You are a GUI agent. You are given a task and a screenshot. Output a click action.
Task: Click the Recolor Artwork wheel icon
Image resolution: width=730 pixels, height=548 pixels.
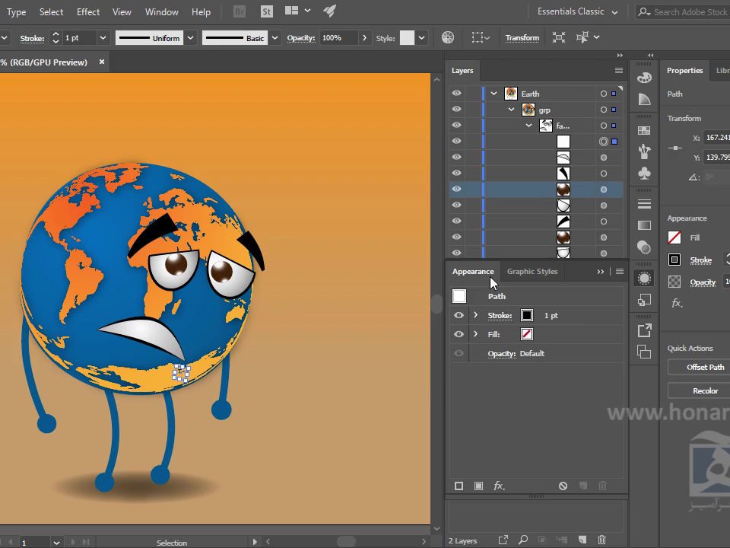pos(448,37)
